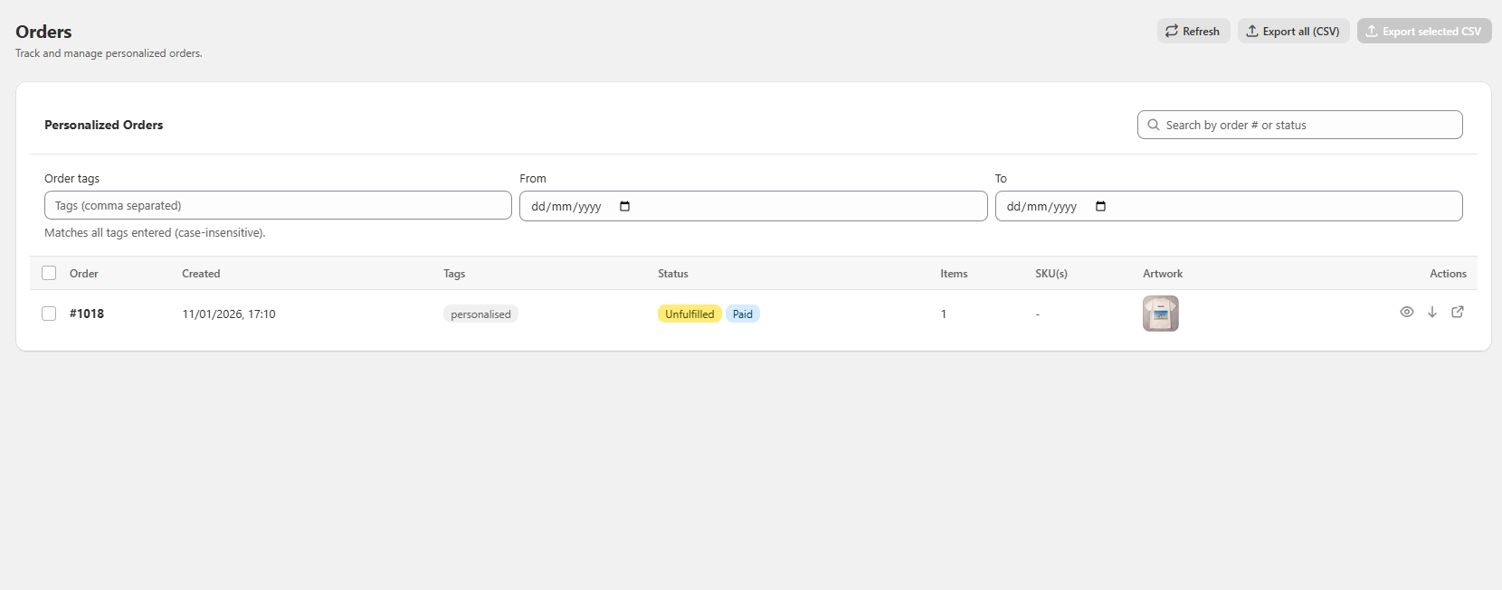Click Export all (CSV) button
The image size is (1502, 590).
(x=1293, y=31)
